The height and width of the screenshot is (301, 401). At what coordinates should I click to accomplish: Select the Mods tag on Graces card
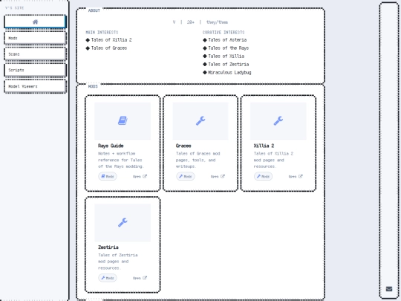186,176
